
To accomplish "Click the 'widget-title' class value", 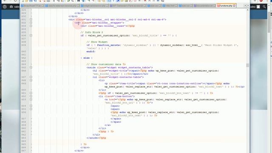I will [118, 71].
